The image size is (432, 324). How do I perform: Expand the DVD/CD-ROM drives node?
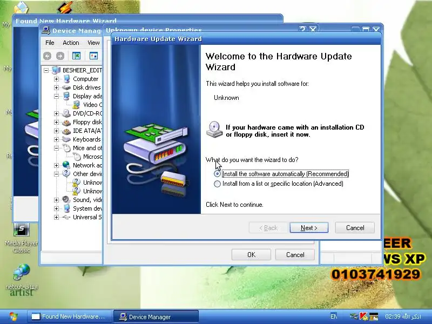coord(57,113)
